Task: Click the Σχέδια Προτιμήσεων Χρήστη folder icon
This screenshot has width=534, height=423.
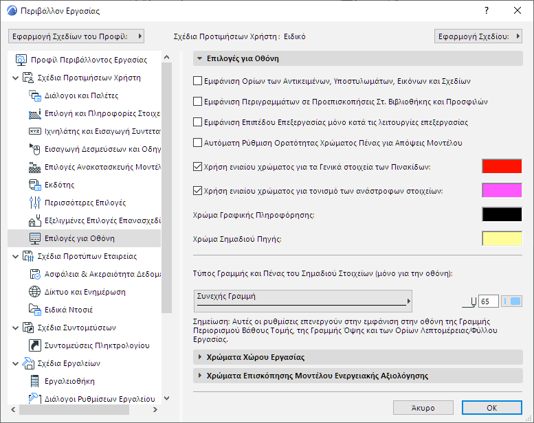Action: [28, 78]
